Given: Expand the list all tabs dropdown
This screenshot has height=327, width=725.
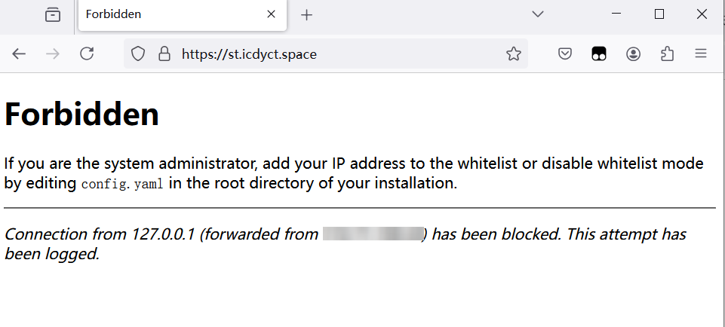Looking at the screenshot, I should click(538, 14).
